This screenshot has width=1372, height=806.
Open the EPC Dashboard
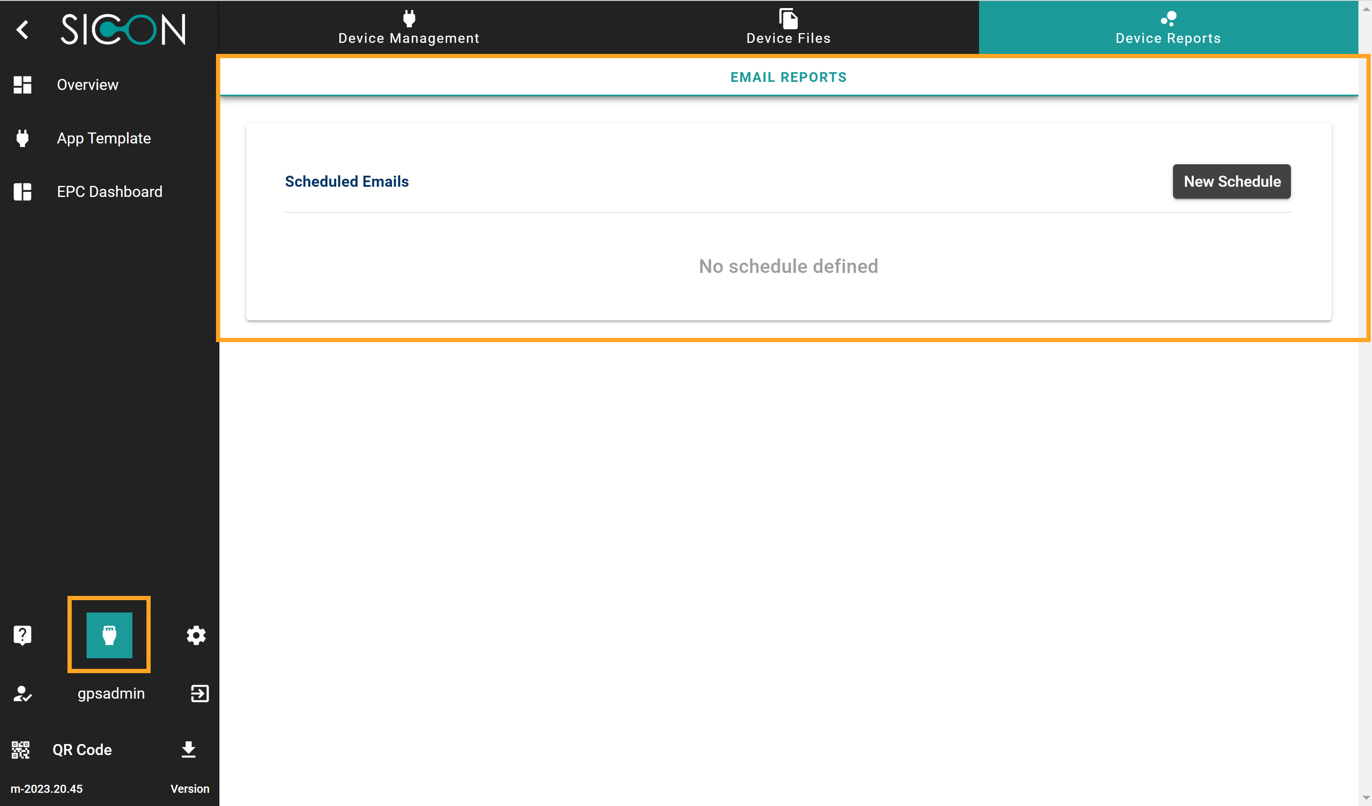pos(109,192)
